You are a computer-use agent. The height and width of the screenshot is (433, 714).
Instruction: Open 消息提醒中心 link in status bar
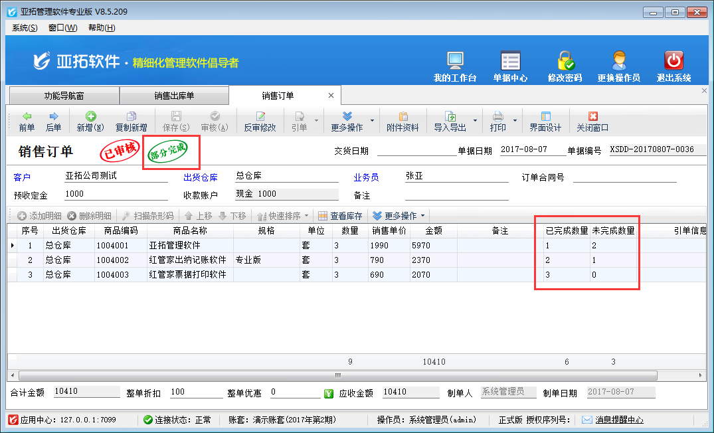(612, 420)
